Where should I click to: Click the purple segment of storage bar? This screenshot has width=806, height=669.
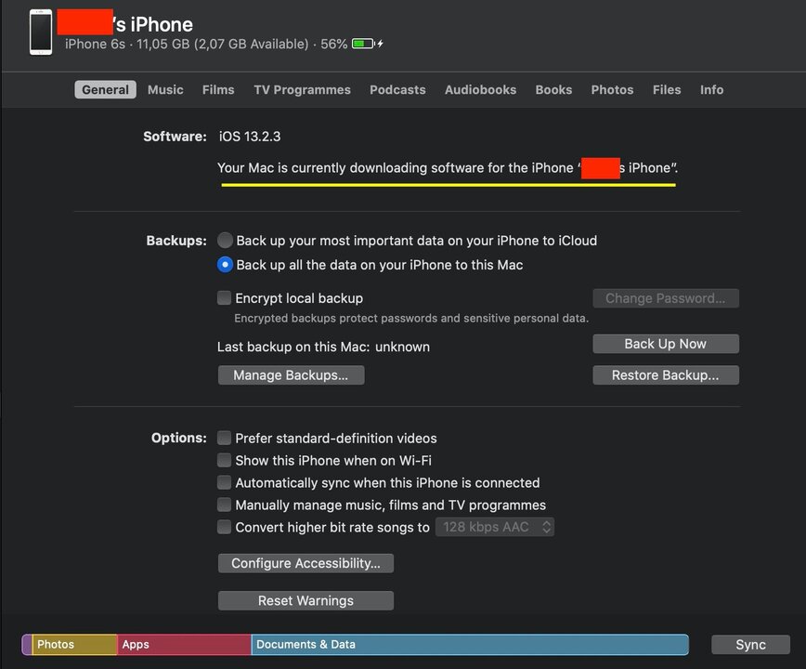pos(27,644)
